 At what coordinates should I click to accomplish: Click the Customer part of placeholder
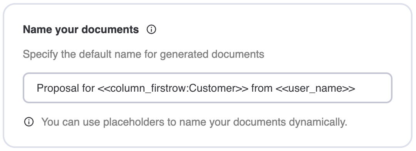click(213, 88)
